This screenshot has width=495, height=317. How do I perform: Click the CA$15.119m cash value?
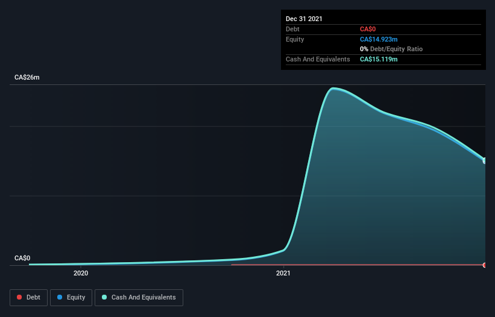coord(379,59)
